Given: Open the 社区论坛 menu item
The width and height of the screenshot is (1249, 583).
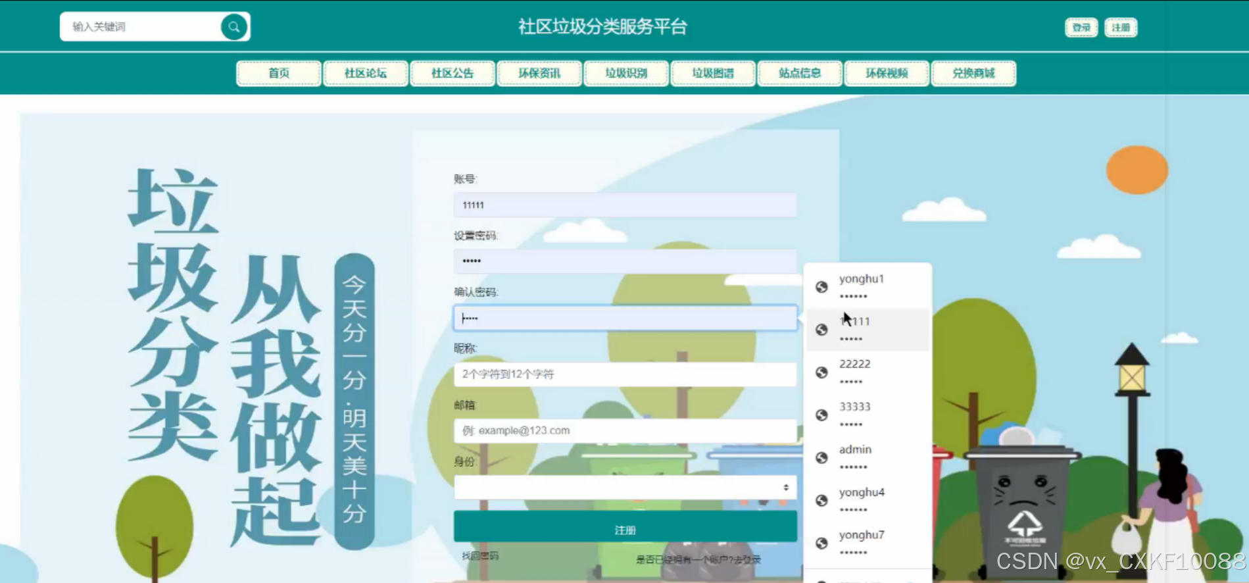Looking at the screenshot, I should tap(366, 73).
